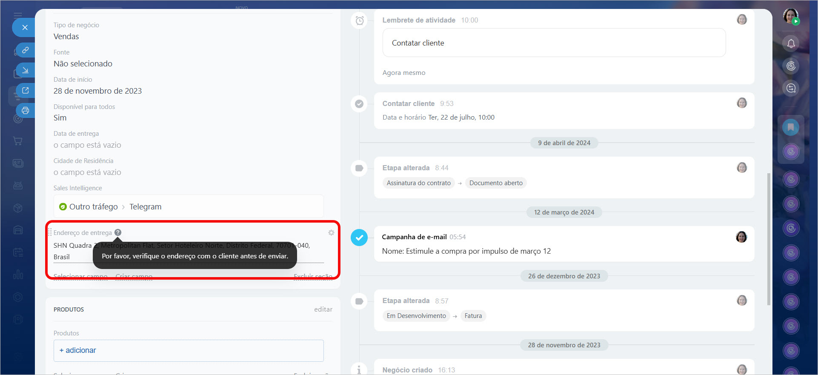818x375 pixels.
Task: Minimize the panel with the down-arrow icon
Action: (x=25, y=70)
